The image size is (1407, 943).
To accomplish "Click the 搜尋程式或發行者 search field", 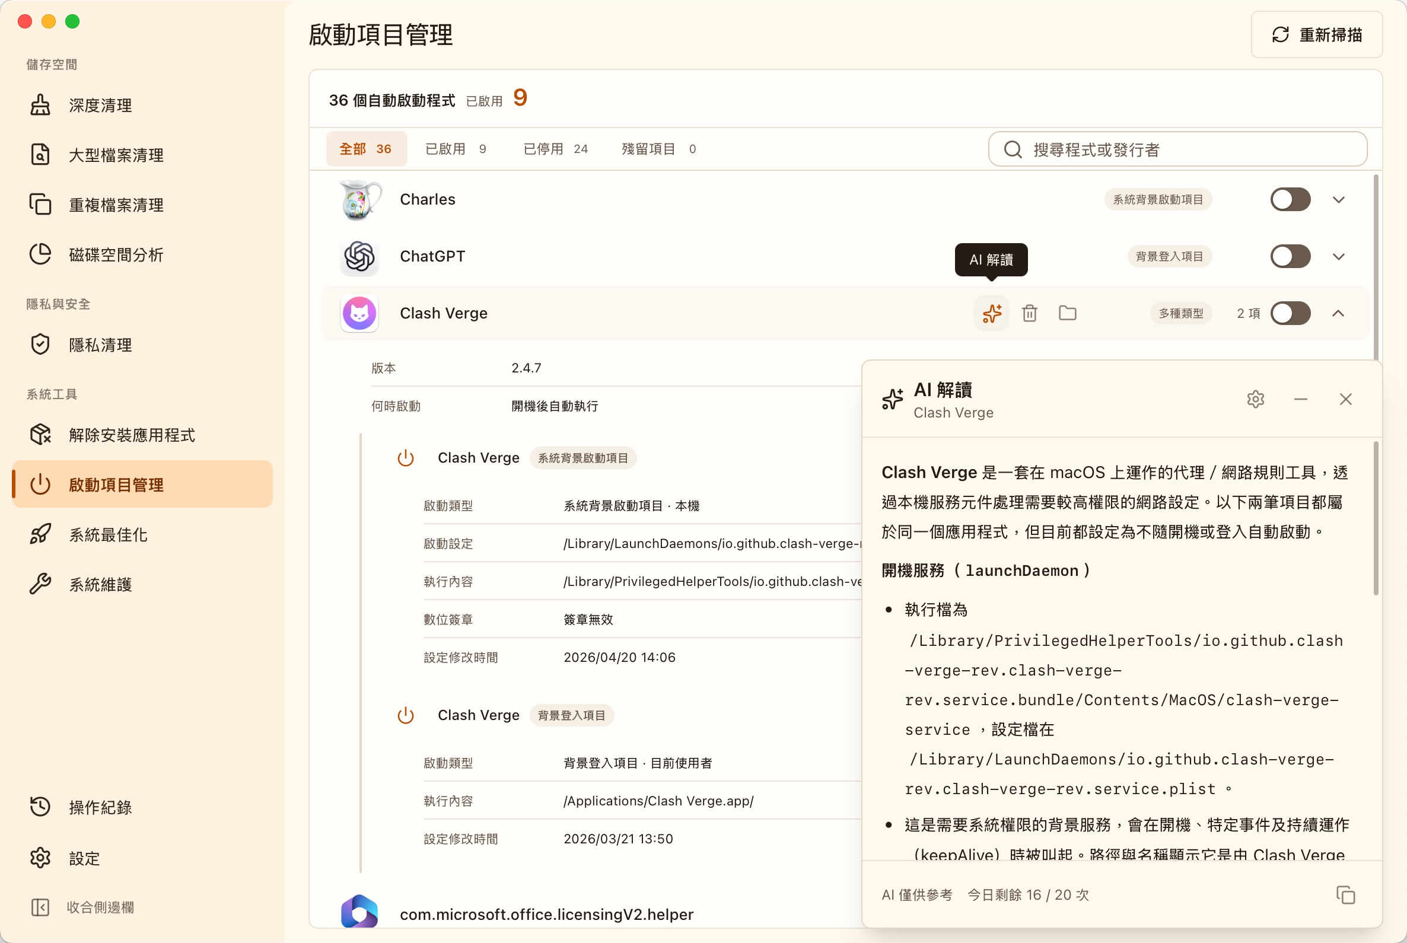I will click(1177, 149).
